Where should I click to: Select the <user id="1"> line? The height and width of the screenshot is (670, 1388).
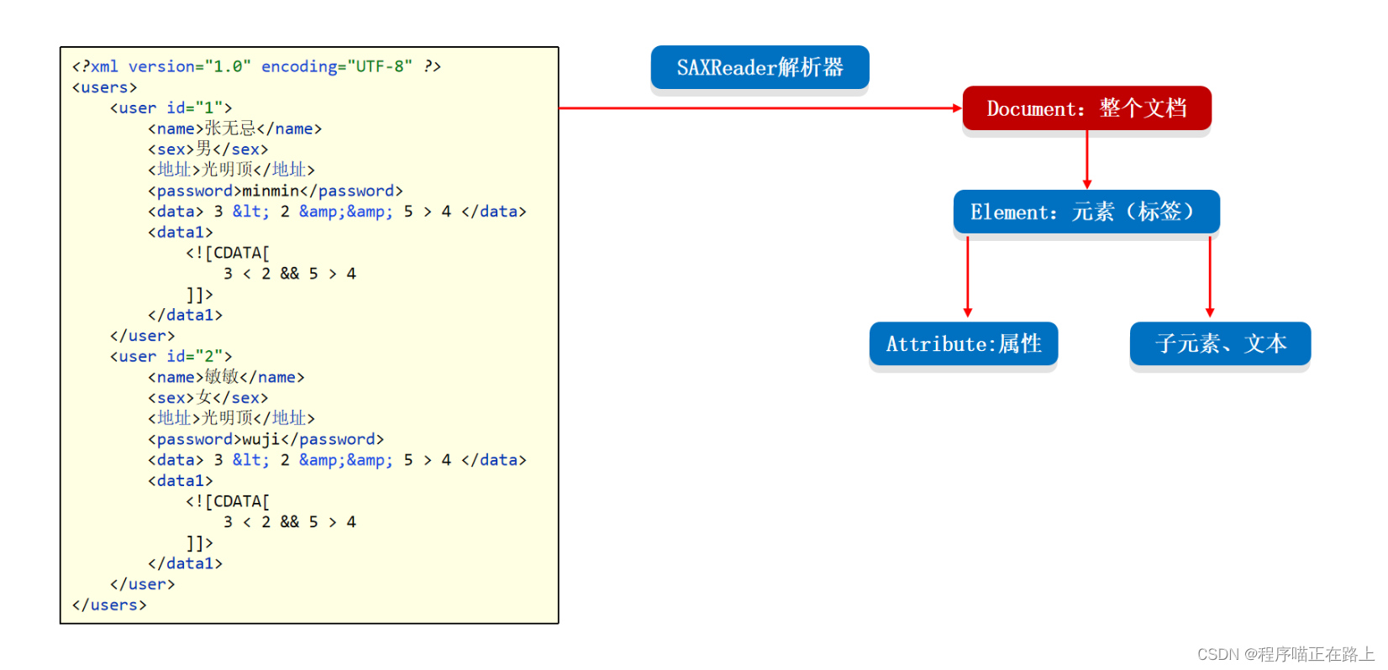click(171, 107)
